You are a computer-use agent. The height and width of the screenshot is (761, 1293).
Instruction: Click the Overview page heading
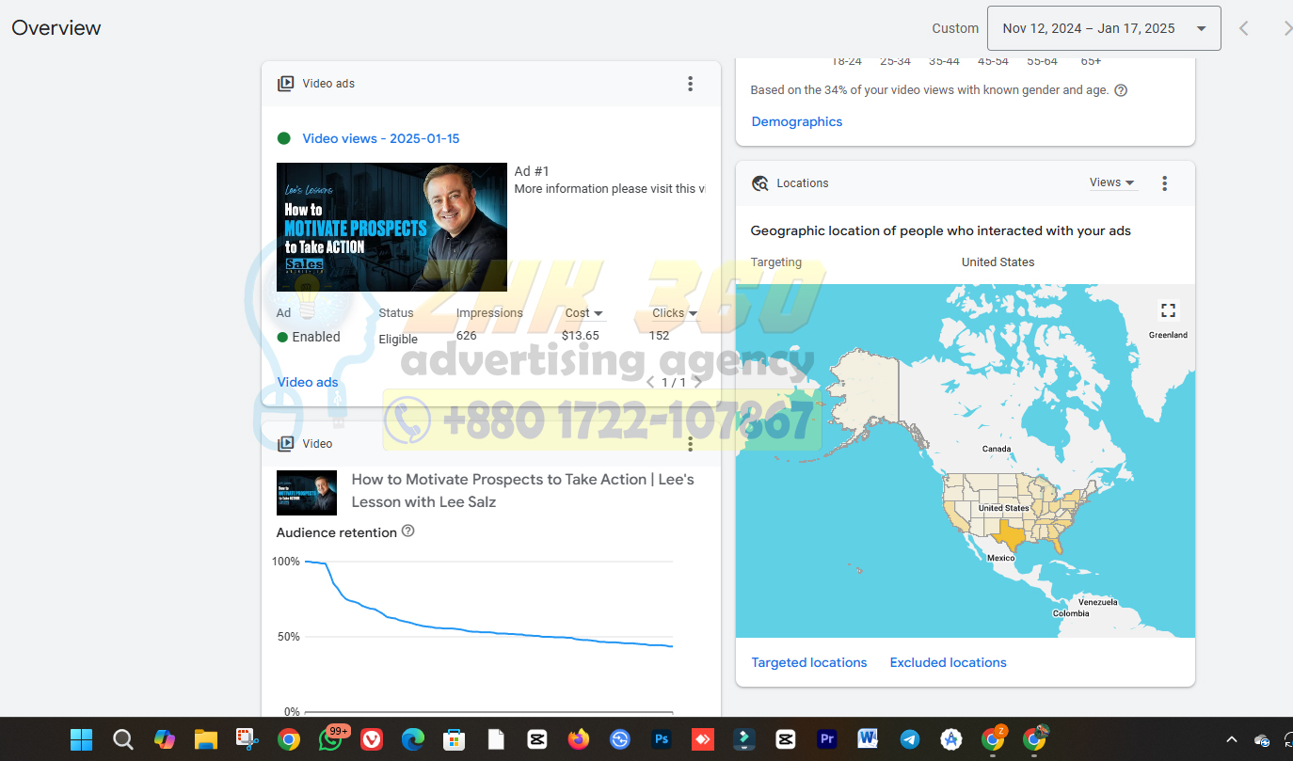(x=56, y=28)
